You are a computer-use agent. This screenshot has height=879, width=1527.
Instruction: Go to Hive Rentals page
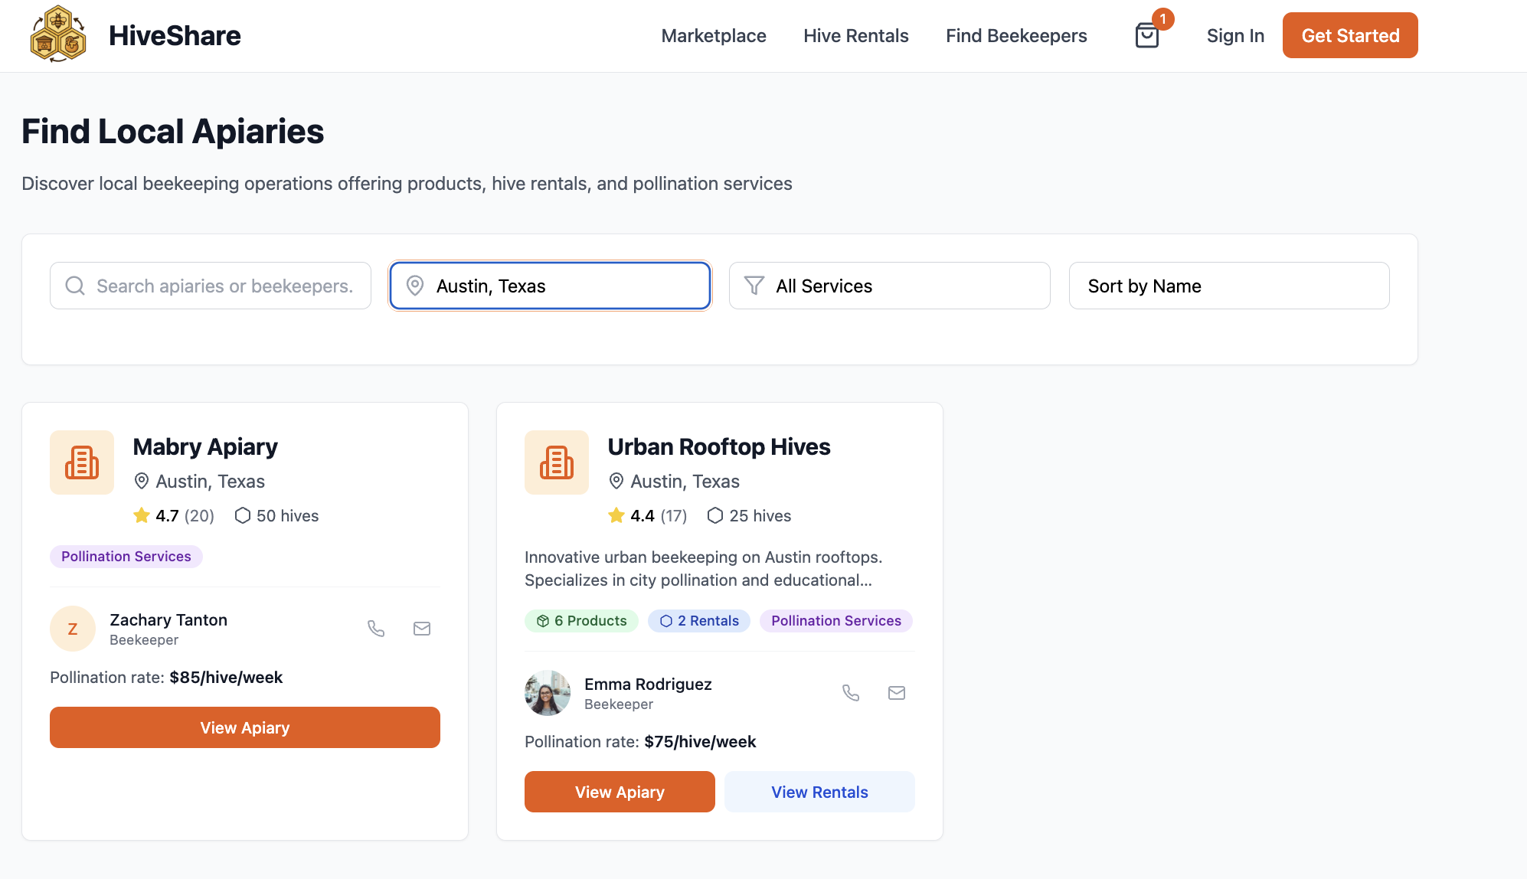[x=855, y=35]
